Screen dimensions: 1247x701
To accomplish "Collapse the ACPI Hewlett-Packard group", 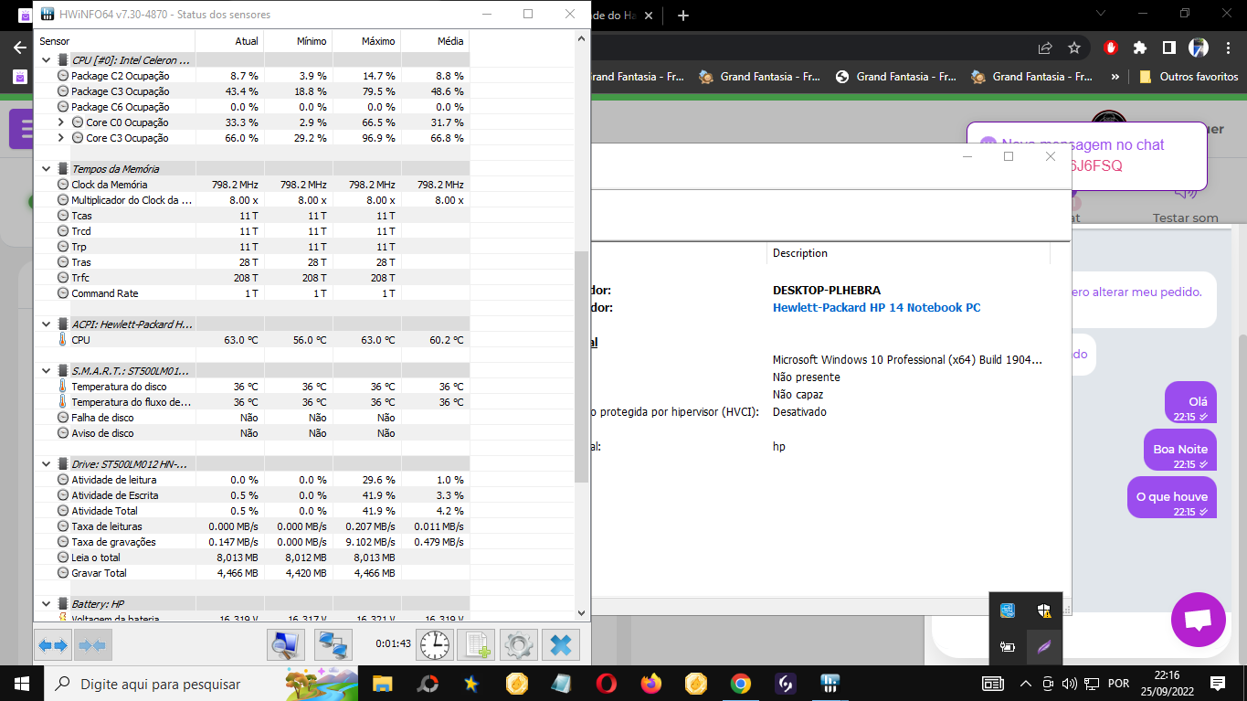I will (47, 324).
